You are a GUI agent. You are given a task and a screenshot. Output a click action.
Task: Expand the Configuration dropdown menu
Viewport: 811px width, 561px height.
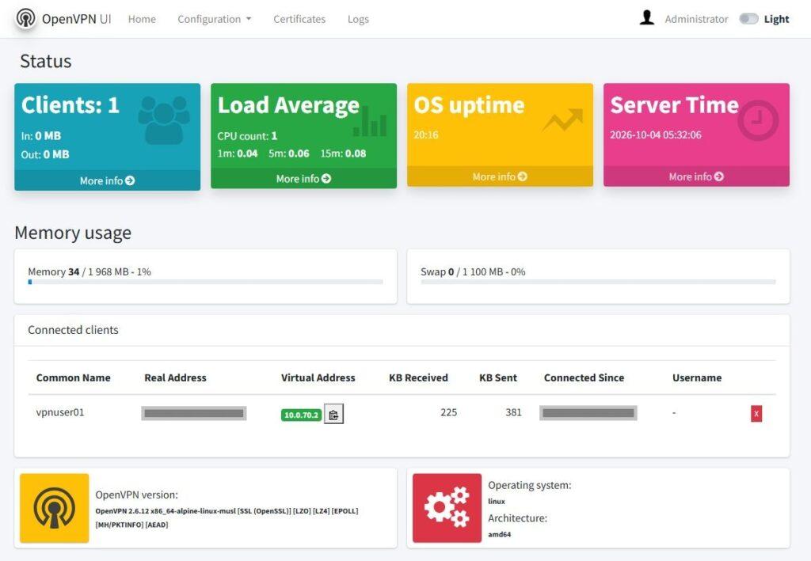click(214, 19)
